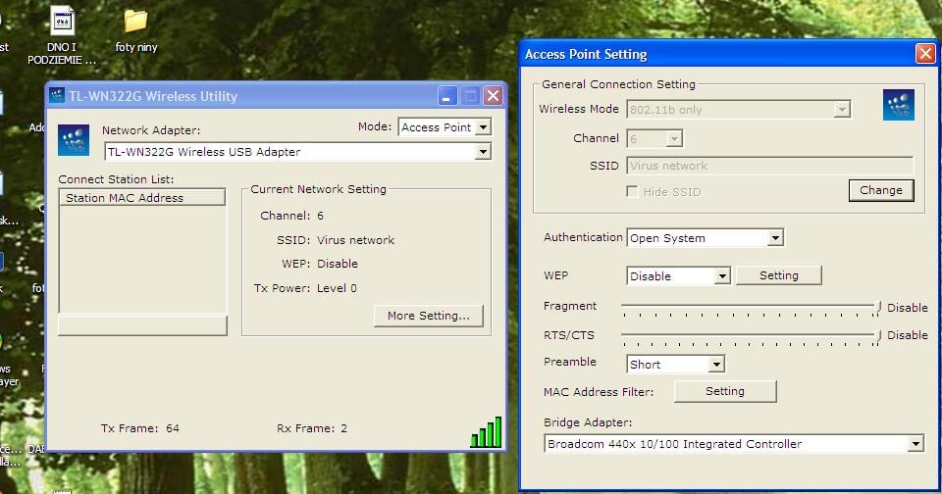Close the TL-WN322G Wireless Utility window
This screenshot has height=494, width=942.
click(494, 95)
